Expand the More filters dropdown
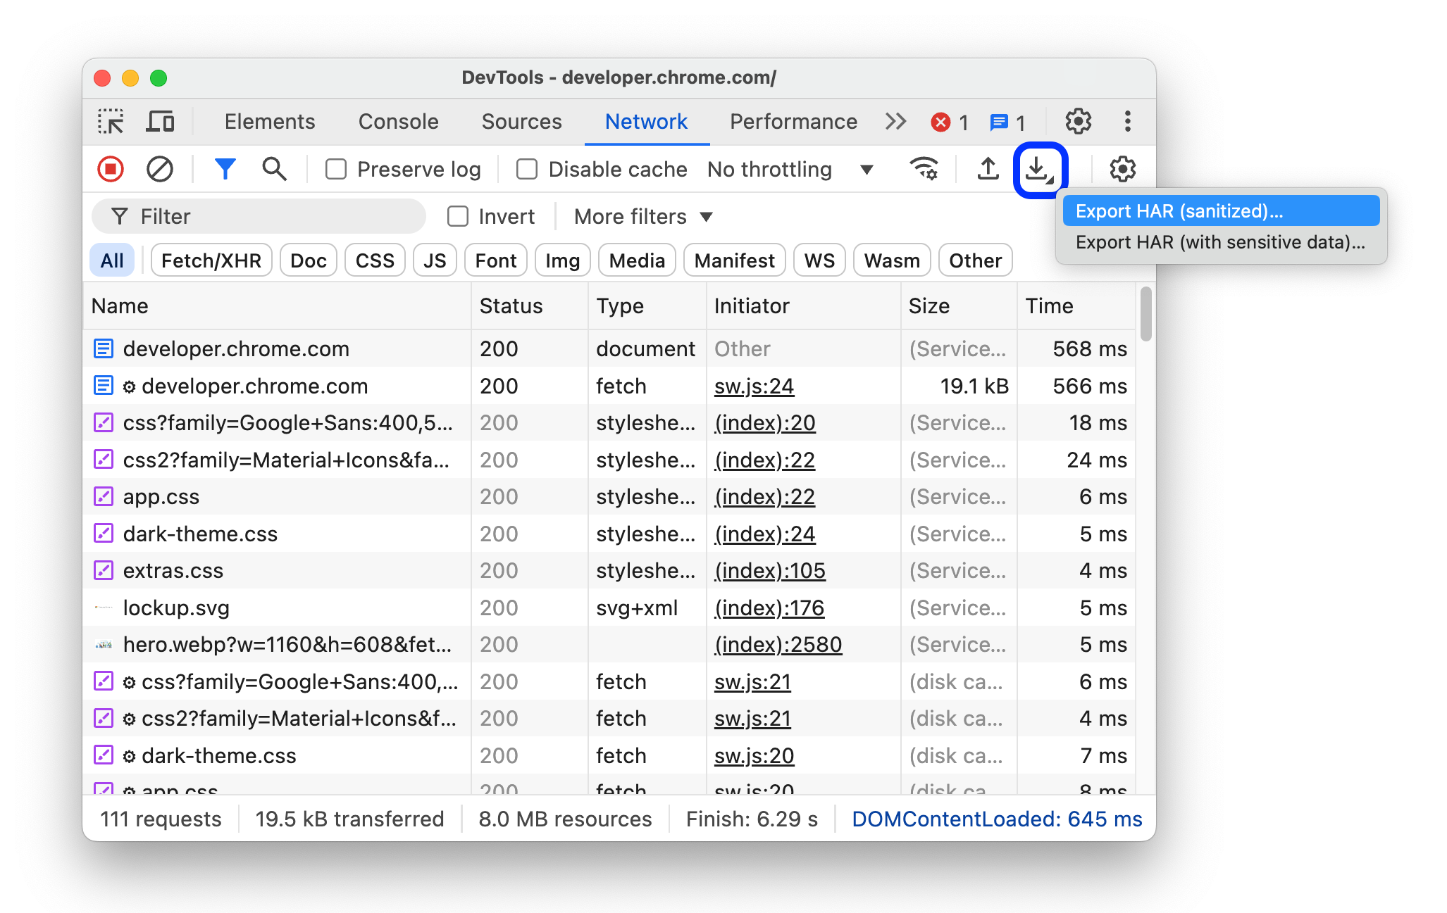 [x=643, y=215]
